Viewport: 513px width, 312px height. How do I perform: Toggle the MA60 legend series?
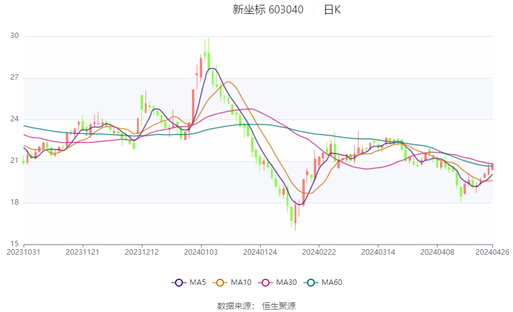click(x=323, y=282)
